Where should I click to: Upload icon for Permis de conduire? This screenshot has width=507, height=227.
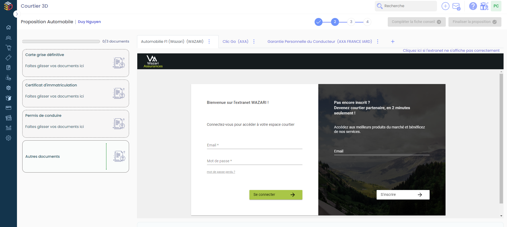[x=119, y=124]
